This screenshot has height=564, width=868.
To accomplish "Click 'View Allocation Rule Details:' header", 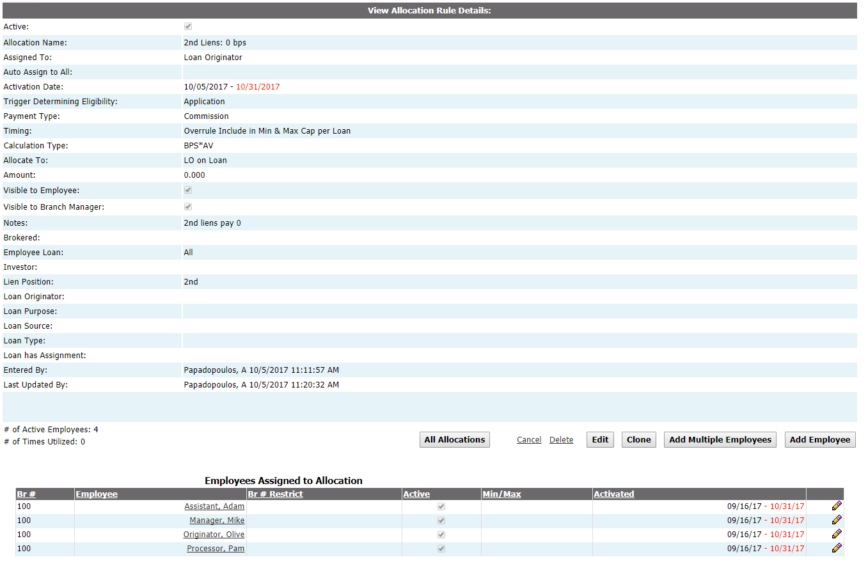I will [429, 11].
